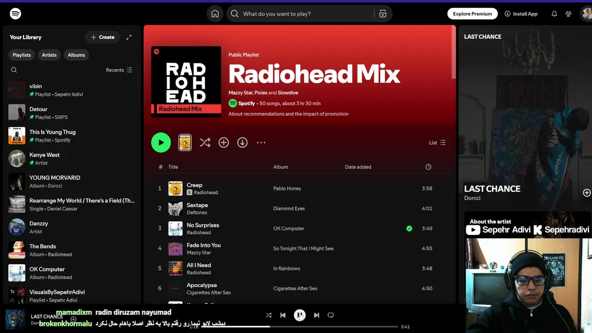The width and height of the screenshot is (592, 333).
Task: Open the Slowdive link in header
Action: pyautogui.click(x=288, y=92)
